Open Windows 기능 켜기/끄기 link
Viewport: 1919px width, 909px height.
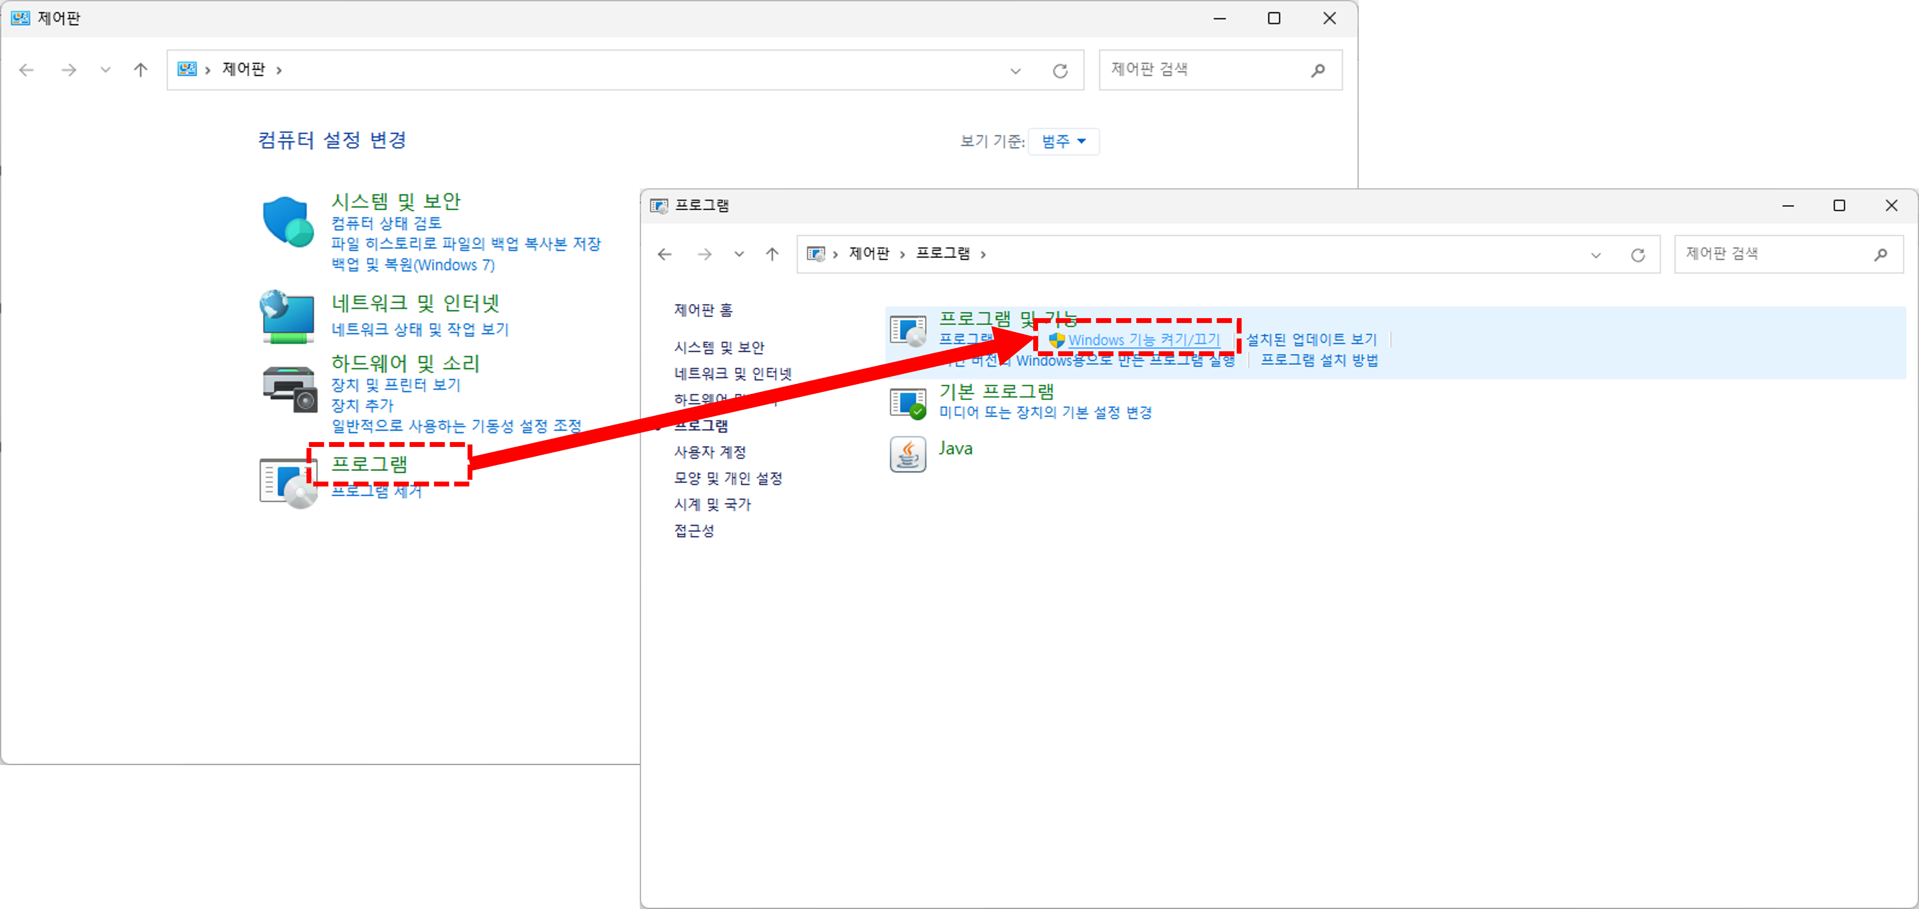(x=1143, y=340)
